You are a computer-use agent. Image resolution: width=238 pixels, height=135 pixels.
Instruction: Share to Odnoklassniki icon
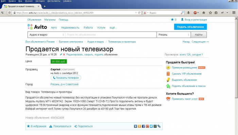(x=139, y=126)
